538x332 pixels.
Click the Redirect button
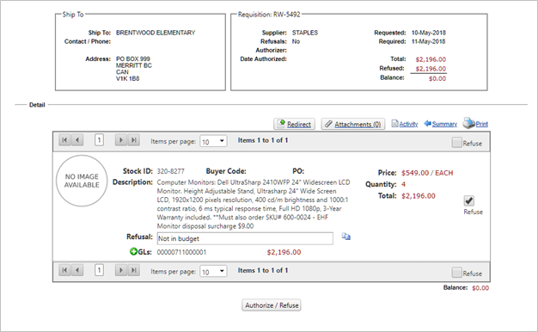[295, 124]
